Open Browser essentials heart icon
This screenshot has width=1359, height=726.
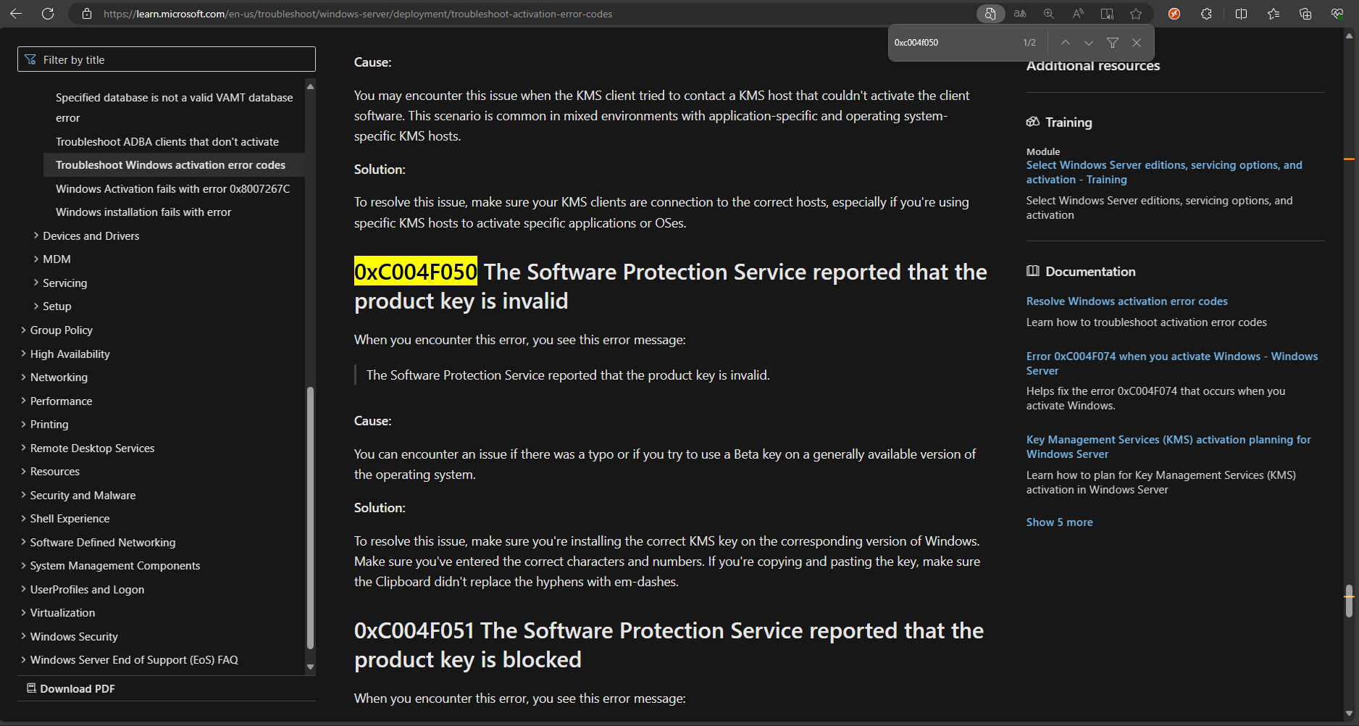pos(1337,14)
